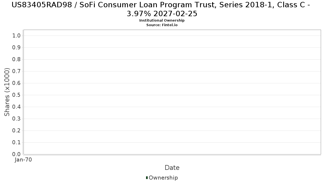Click the 0.7 y-axis tick label
This screenshot has height=182, width=324.
point(16,71)
